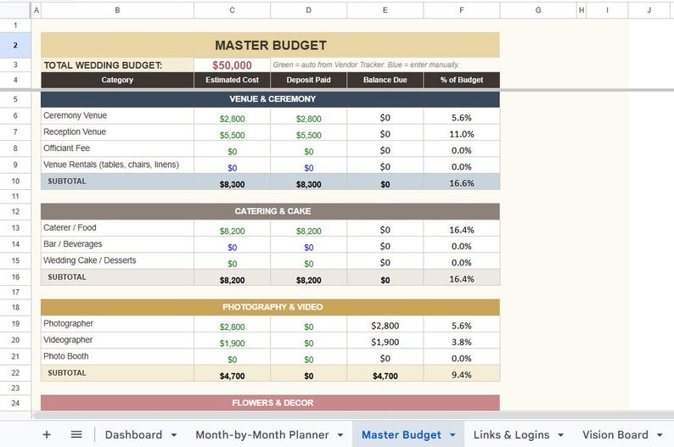The image size is (674, 447).
Task: Click the Balance Due header cell
Action: pyautogui.click(x=385, y=80)
